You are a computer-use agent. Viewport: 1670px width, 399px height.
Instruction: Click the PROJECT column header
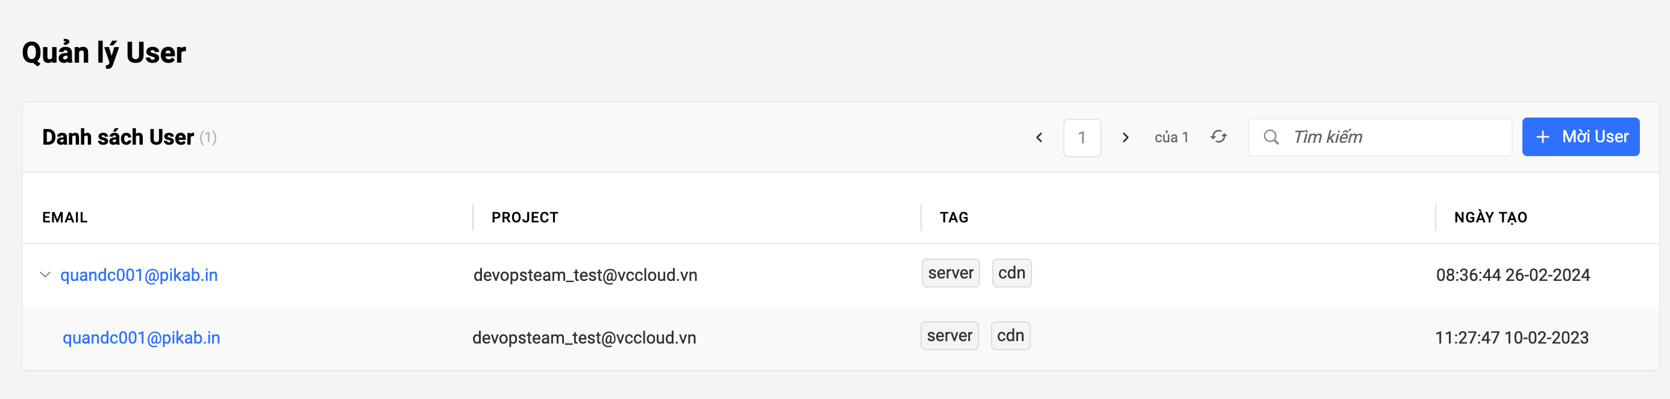pos(525,218)
